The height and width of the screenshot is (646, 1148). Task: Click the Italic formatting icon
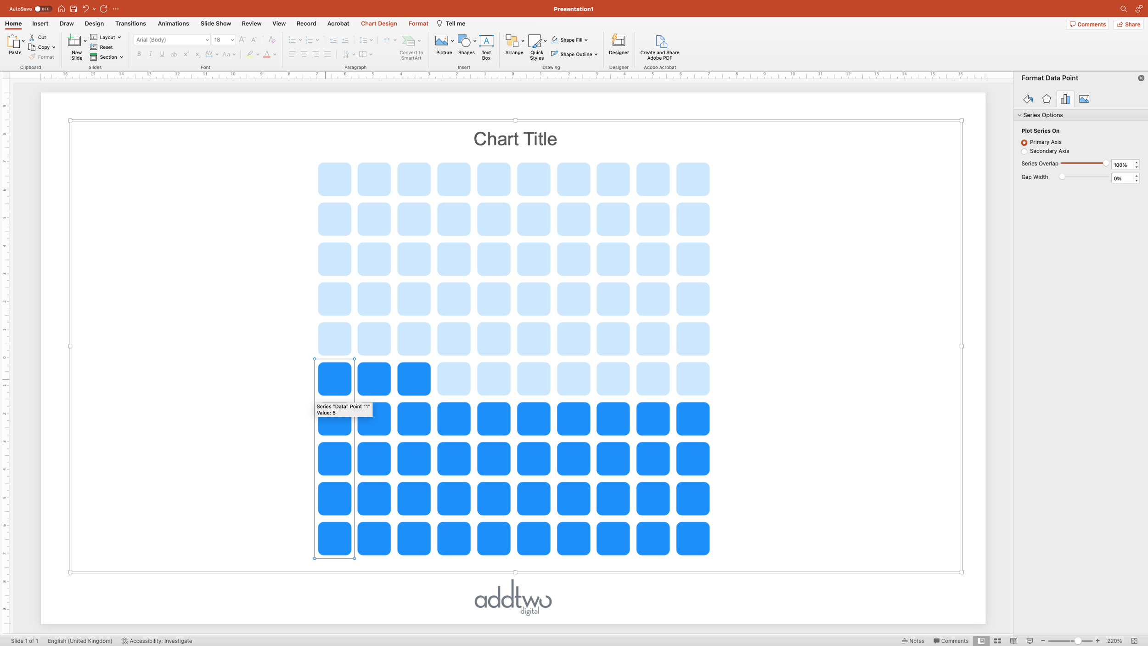[x=150, y=54]
